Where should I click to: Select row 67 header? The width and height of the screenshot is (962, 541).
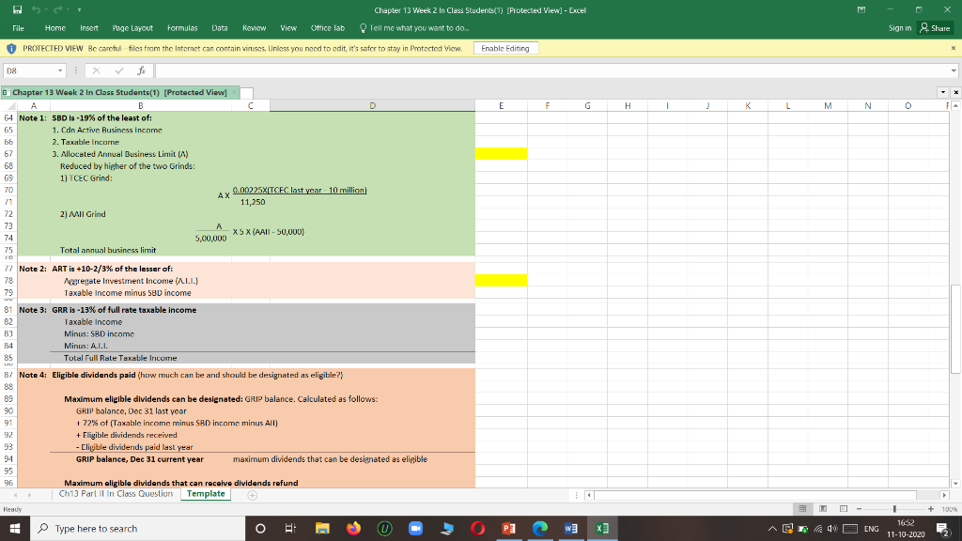(8, 154)
